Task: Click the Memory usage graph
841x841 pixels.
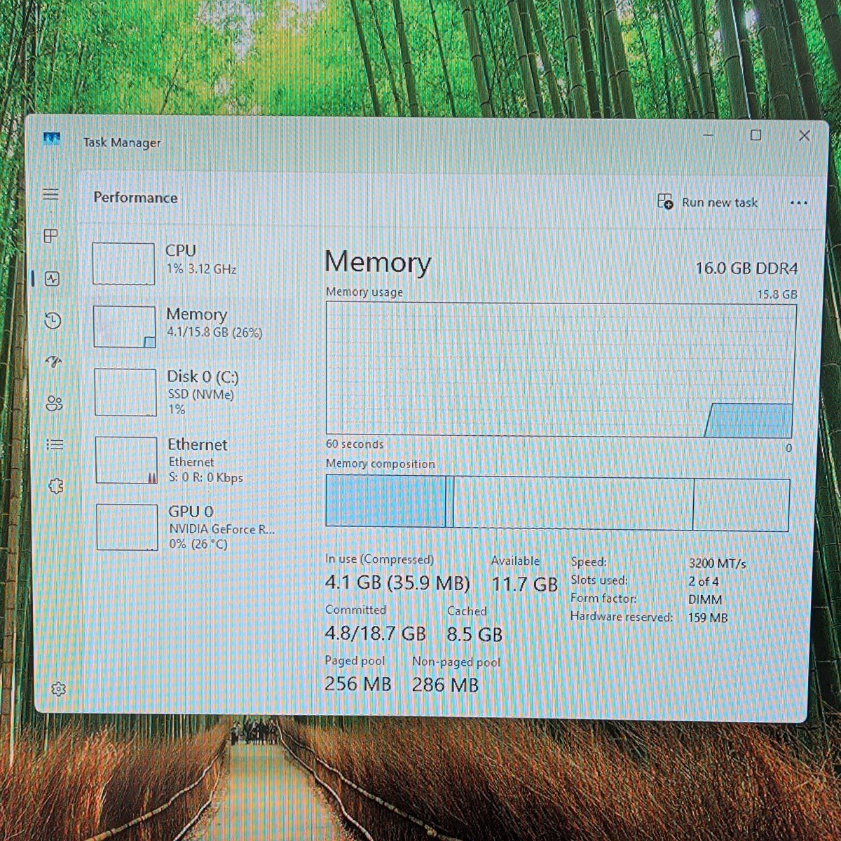Action: (561, 369)
